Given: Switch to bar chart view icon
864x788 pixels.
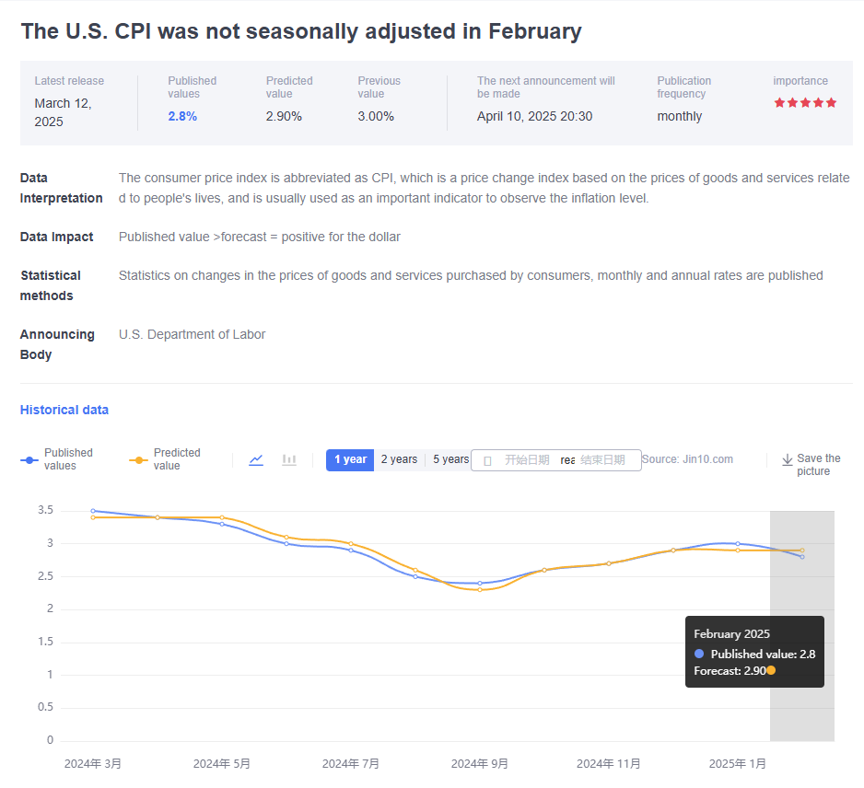Looking at the screenshot, I should 289,459.
